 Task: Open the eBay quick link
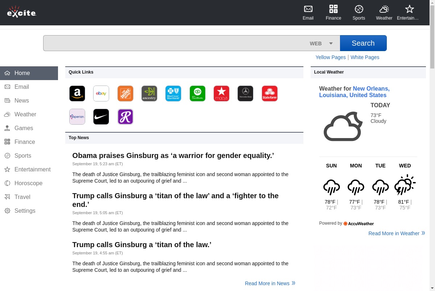101,93
